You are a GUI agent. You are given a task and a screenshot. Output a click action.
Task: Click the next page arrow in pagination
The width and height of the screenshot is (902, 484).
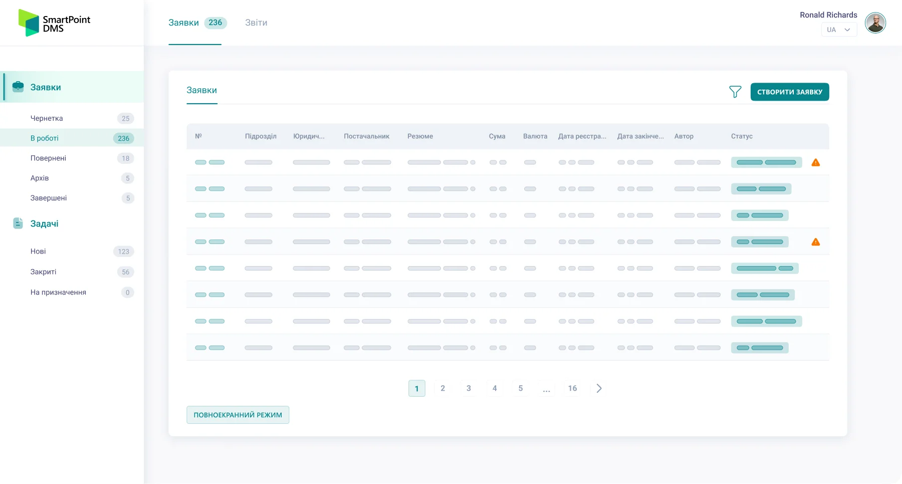[598, 388]
